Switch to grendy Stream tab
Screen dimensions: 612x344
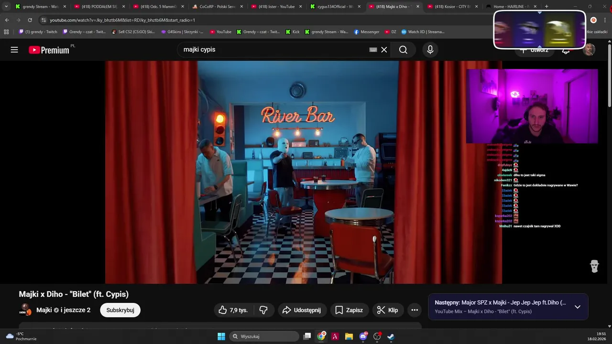pos(41,7)
